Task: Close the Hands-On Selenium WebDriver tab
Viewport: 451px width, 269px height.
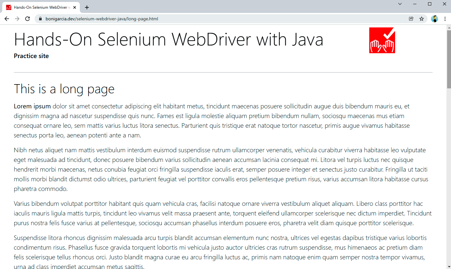Action: click(75, 7)
